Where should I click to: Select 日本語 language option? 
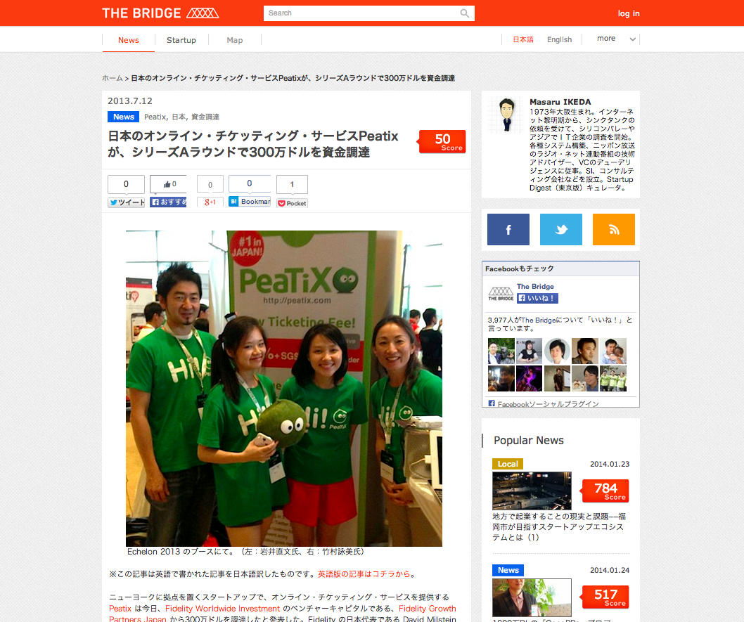pos(523,40)
